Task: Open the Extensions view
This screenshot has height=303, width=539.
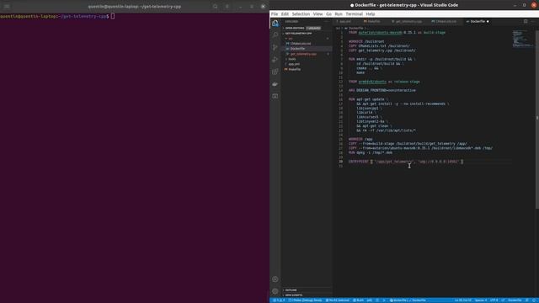Action: [275, 72]
